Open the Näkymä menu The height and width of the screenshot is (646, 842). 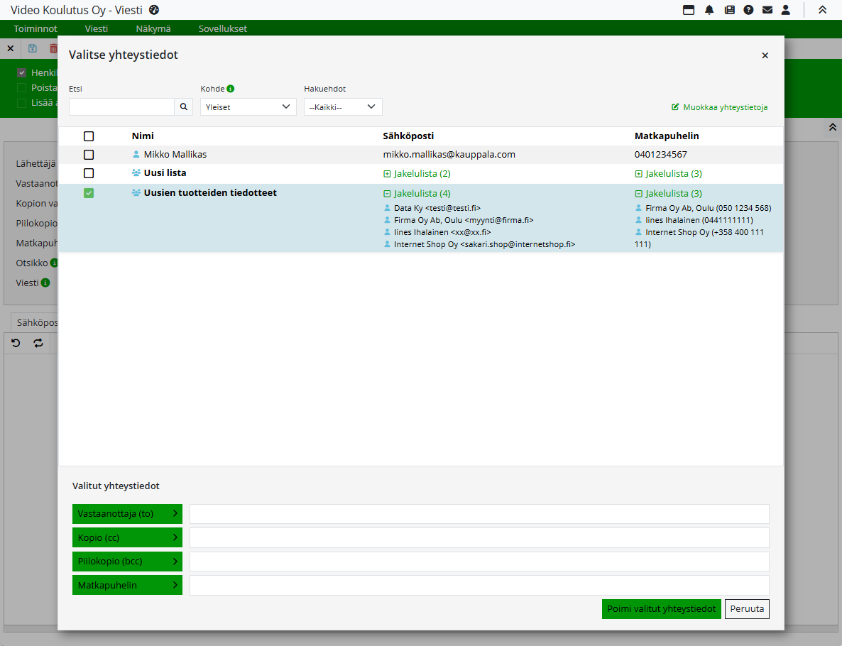click(x=153, y=29)
